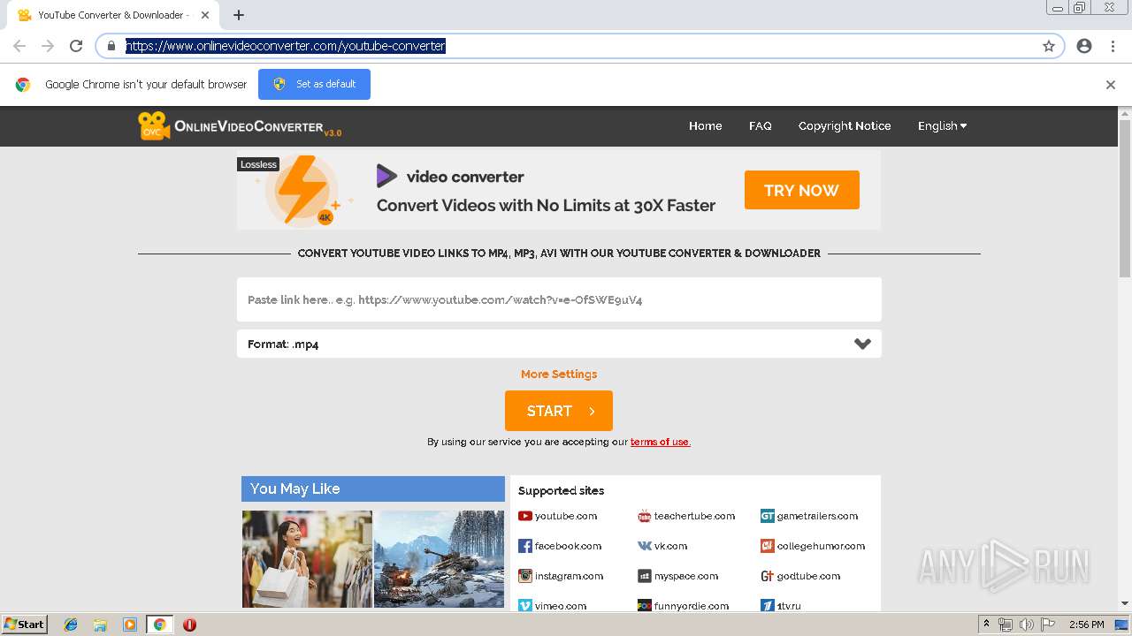Click the Set as default button
Screen dimensions: 1132x636
tap(314, 85)
